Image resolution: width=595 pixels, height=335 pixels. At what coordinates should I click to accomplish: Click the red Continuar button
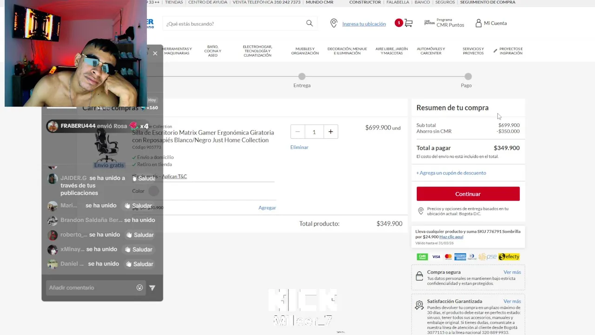point(468,194)
